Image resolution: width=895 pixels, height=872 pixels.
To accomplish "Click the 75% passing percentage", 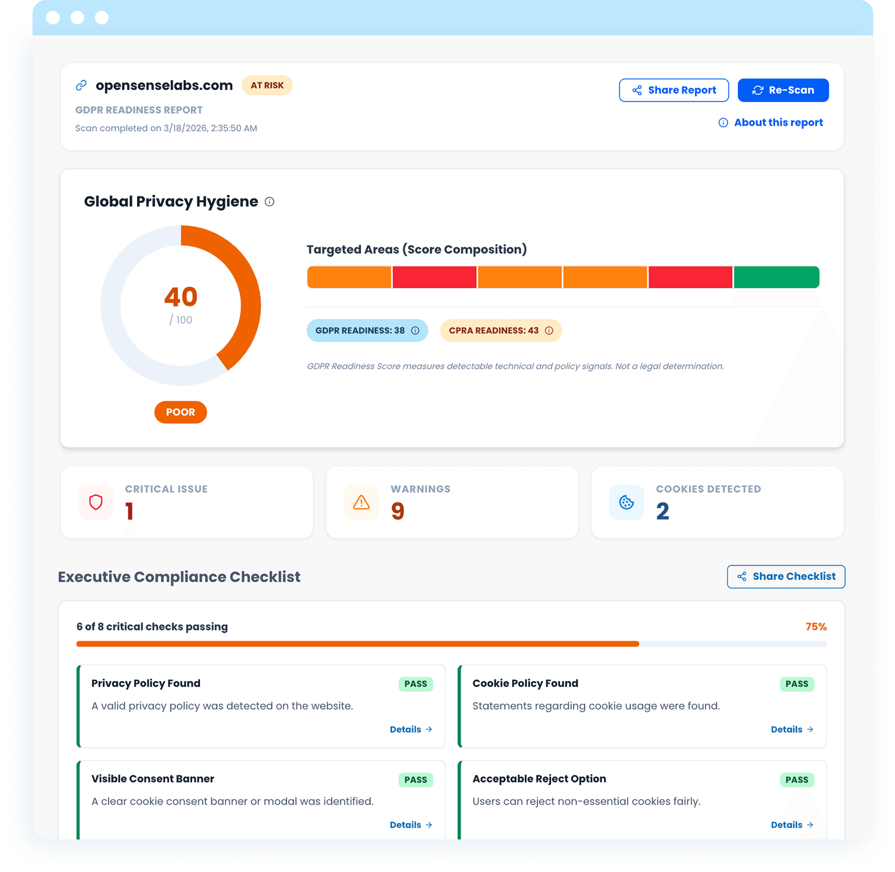I will 816,627.
